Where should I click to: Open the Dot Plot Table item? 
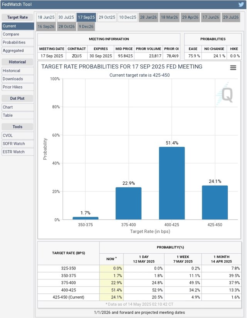[x=18, y=115]
